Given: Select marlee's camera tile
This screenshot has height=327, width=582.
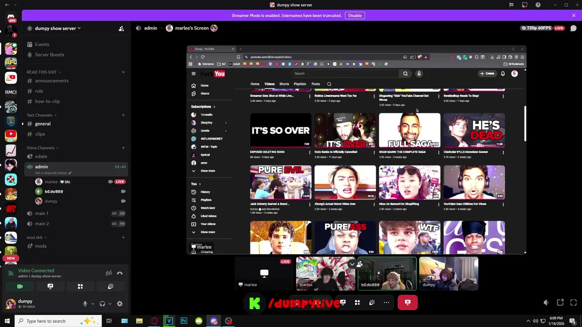Looking at the screenshot, I should [x=326, y=274].
